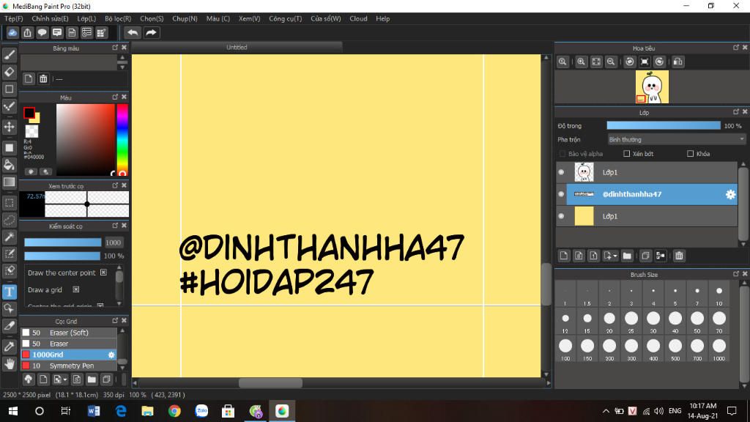Select the Magic Wand tool

(x=9, y=237)
